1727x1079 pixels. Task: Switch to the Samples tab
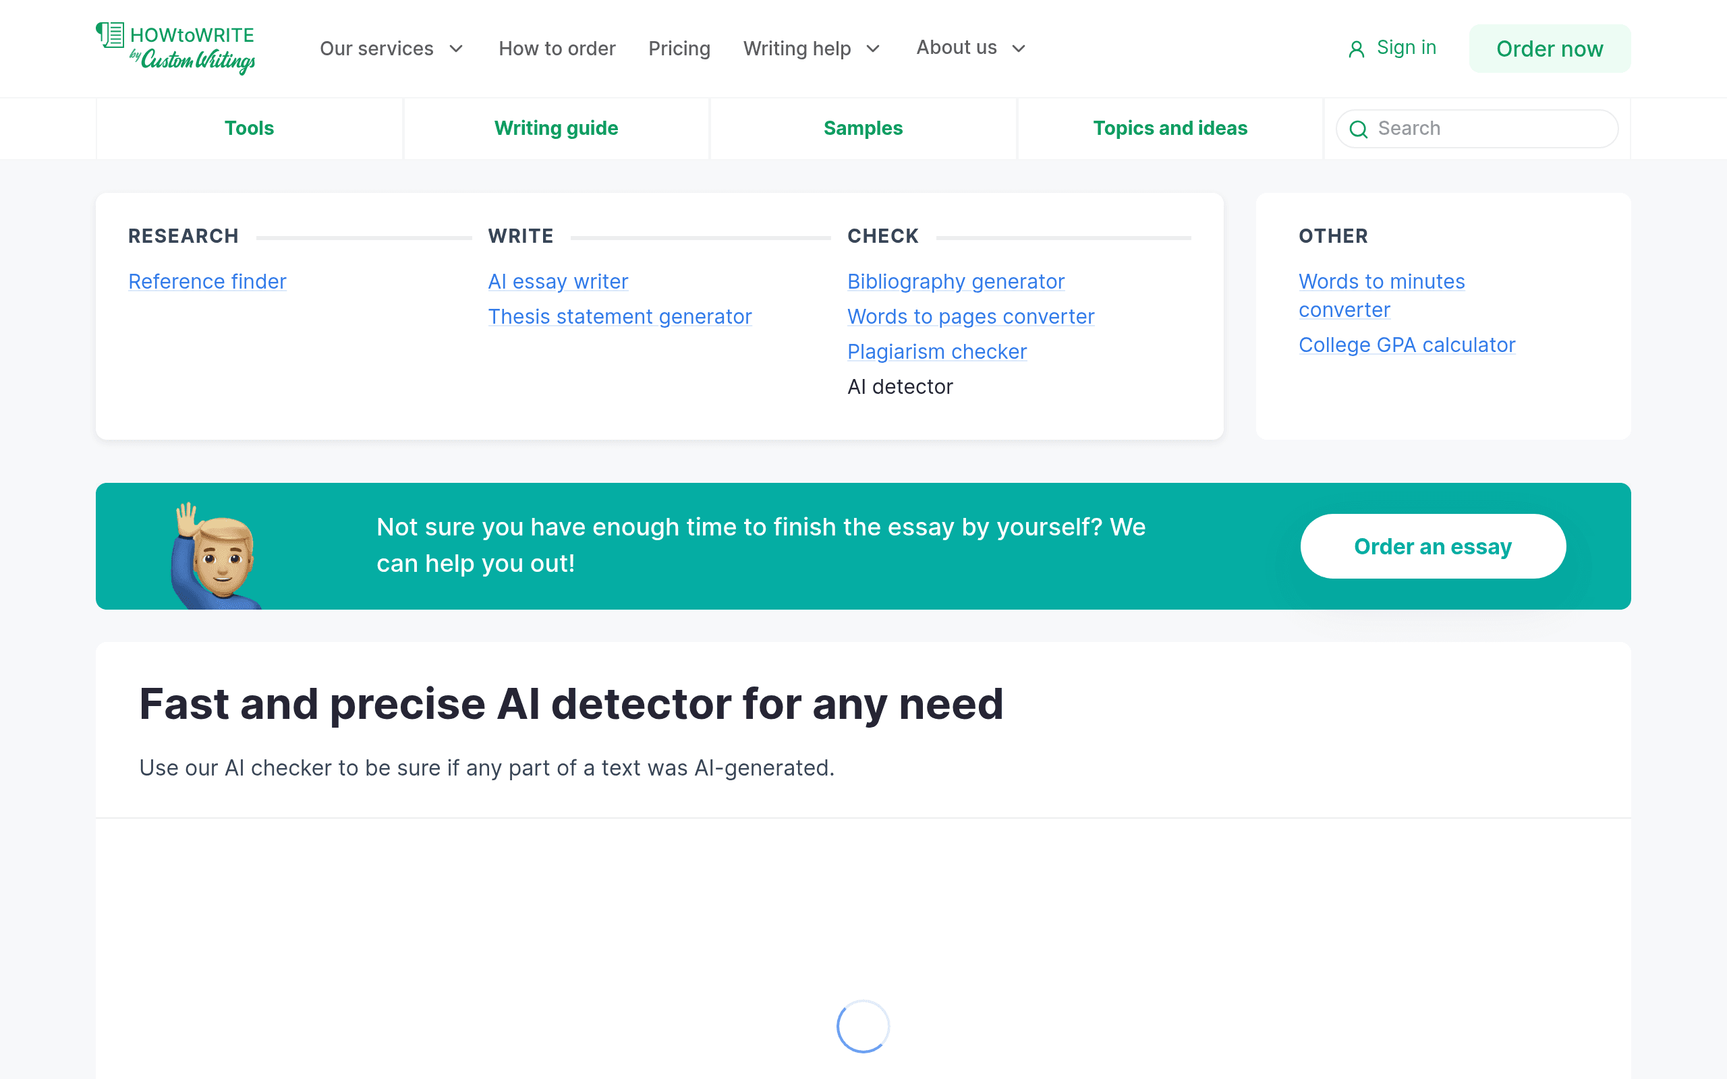coord(863,128)
